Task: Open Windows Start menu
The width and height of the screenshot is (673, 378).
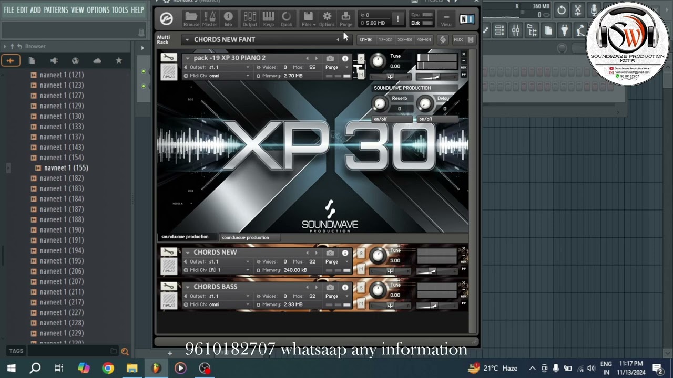Action: (x=11, y=368)
